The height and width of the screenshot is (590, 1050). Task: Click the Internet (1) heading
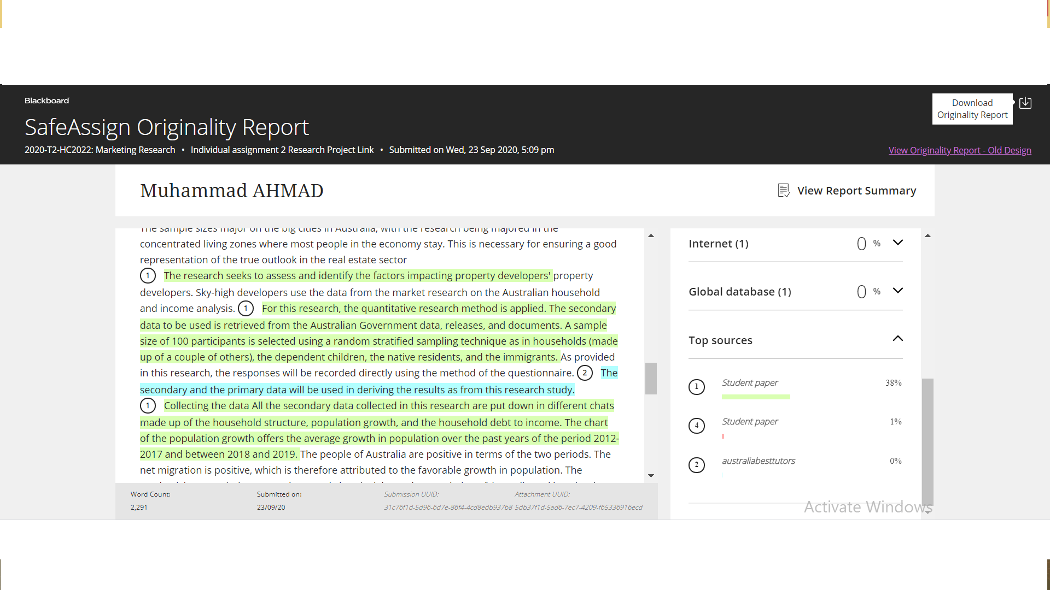click(719, 244)
